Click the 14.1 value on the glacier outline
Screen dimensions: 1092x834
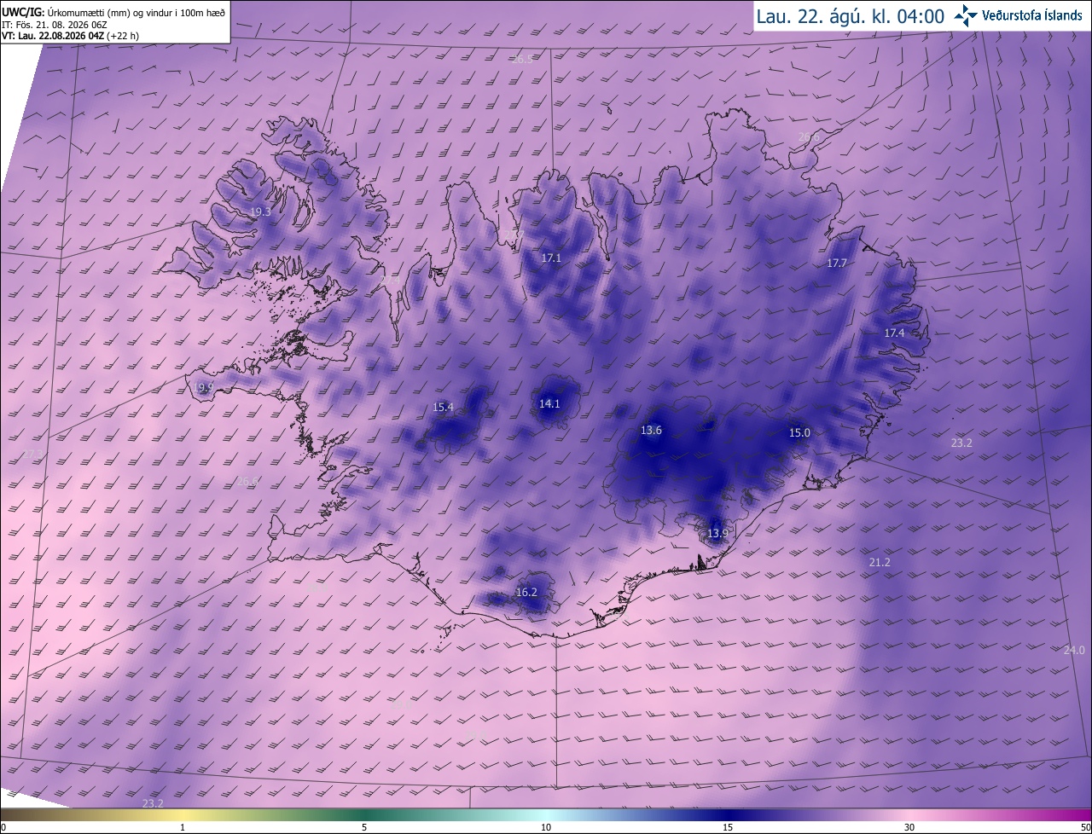(x=549, y=404)
